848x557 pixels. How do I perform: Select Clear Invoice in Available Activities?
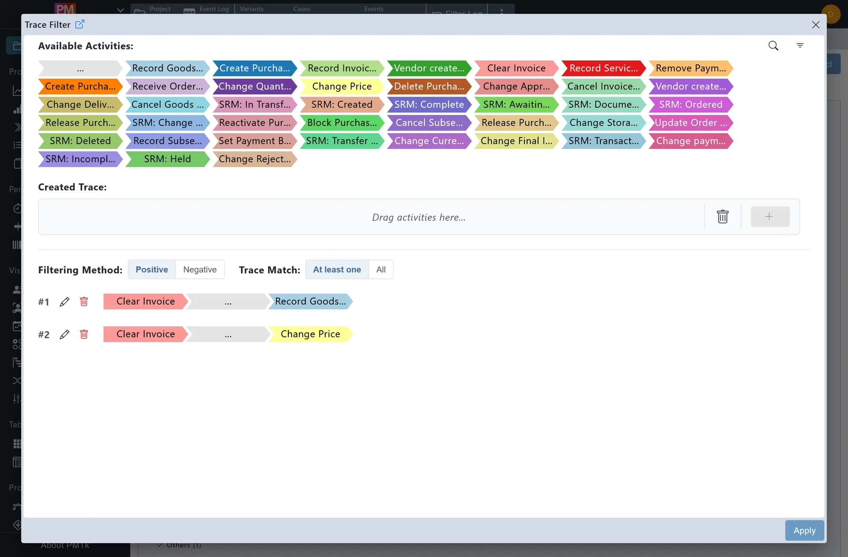pos(516,68)
